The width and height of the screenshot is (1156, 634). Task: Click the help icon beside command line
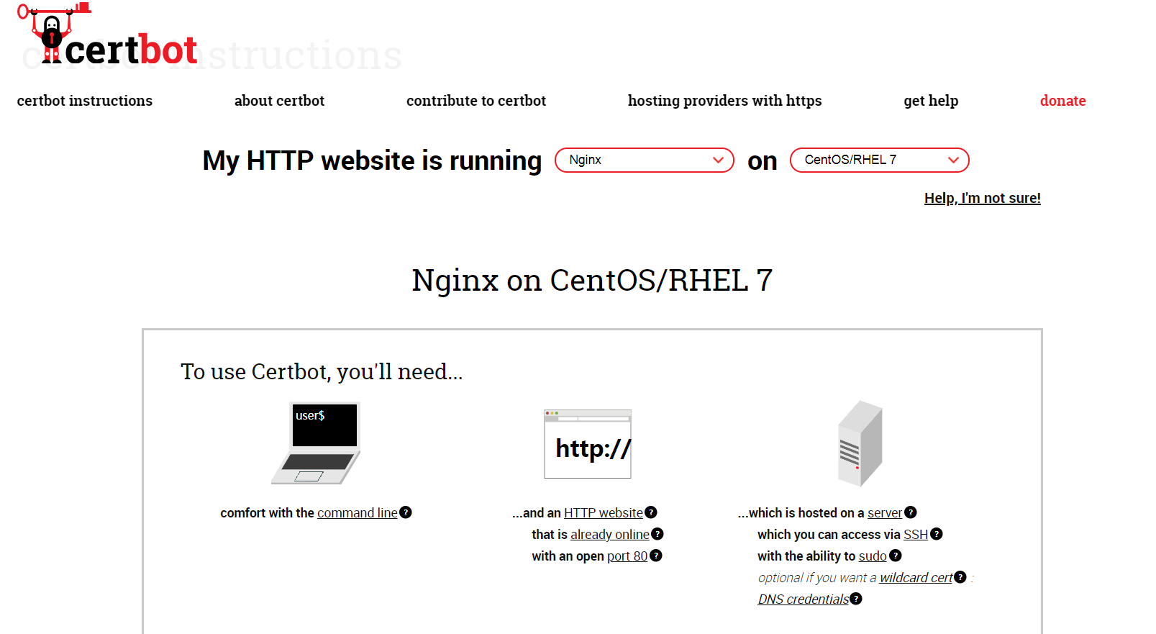tap(406, 512)
